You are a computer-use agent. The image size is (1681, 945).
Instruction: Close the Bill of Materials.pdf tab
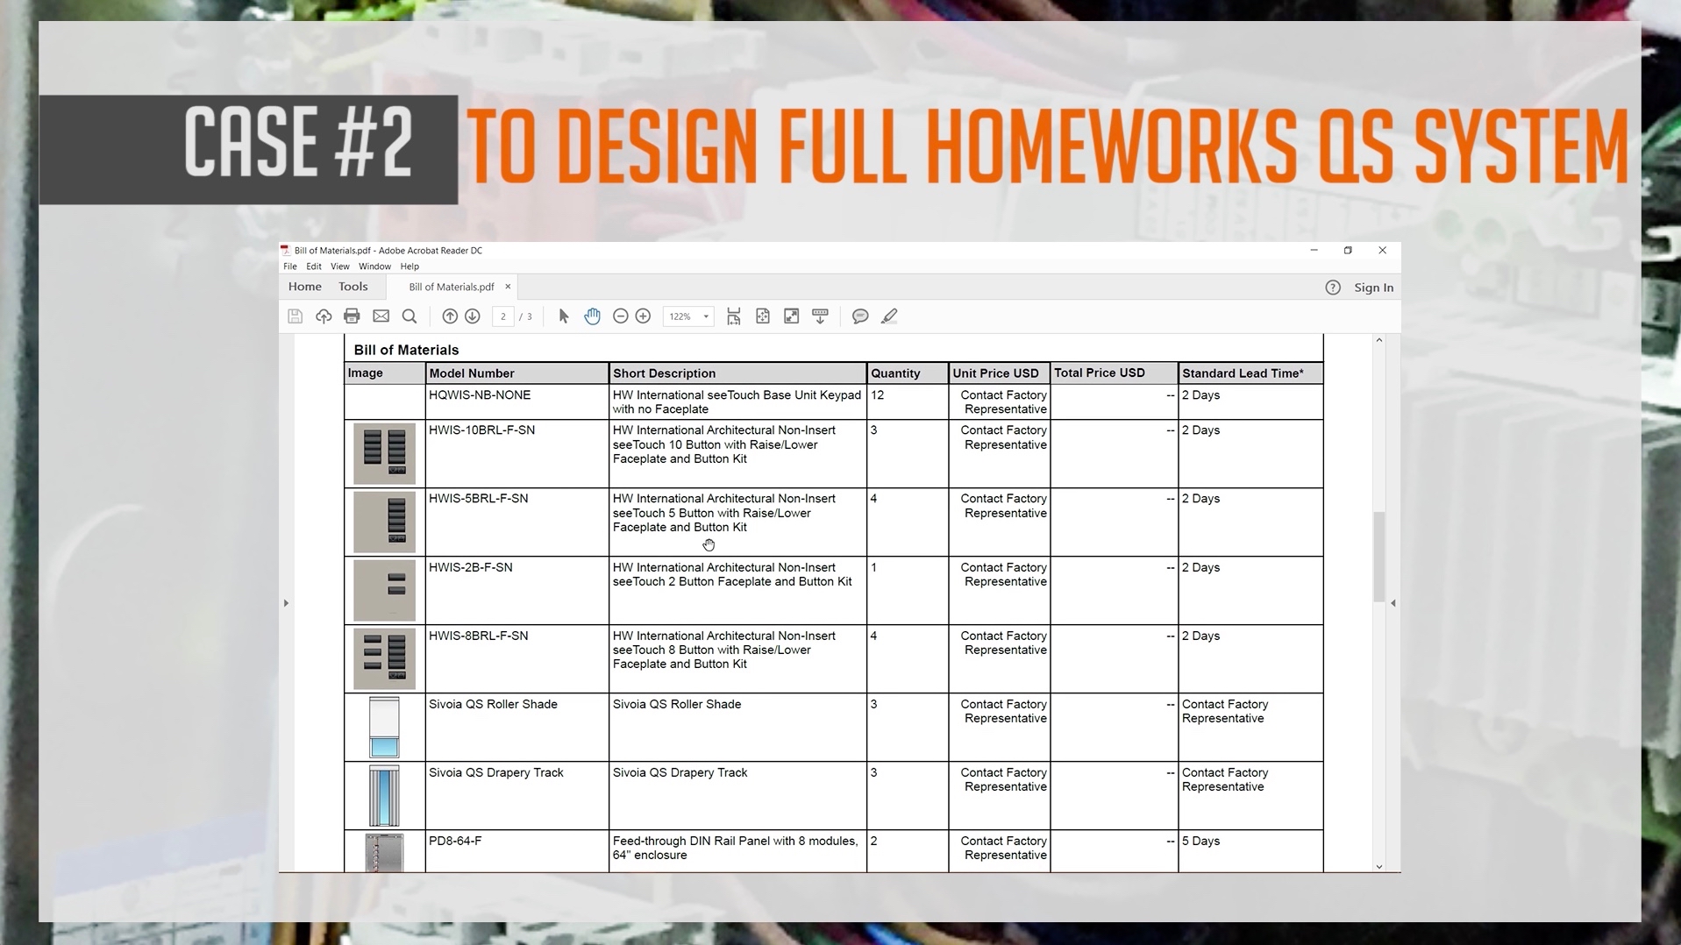pos(508,287)
